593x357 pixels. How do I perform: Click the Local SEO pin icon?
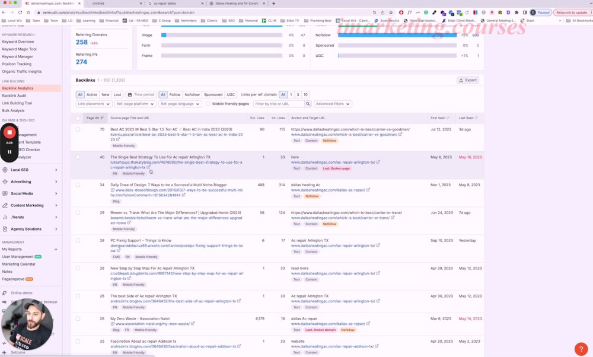[5, 170]
